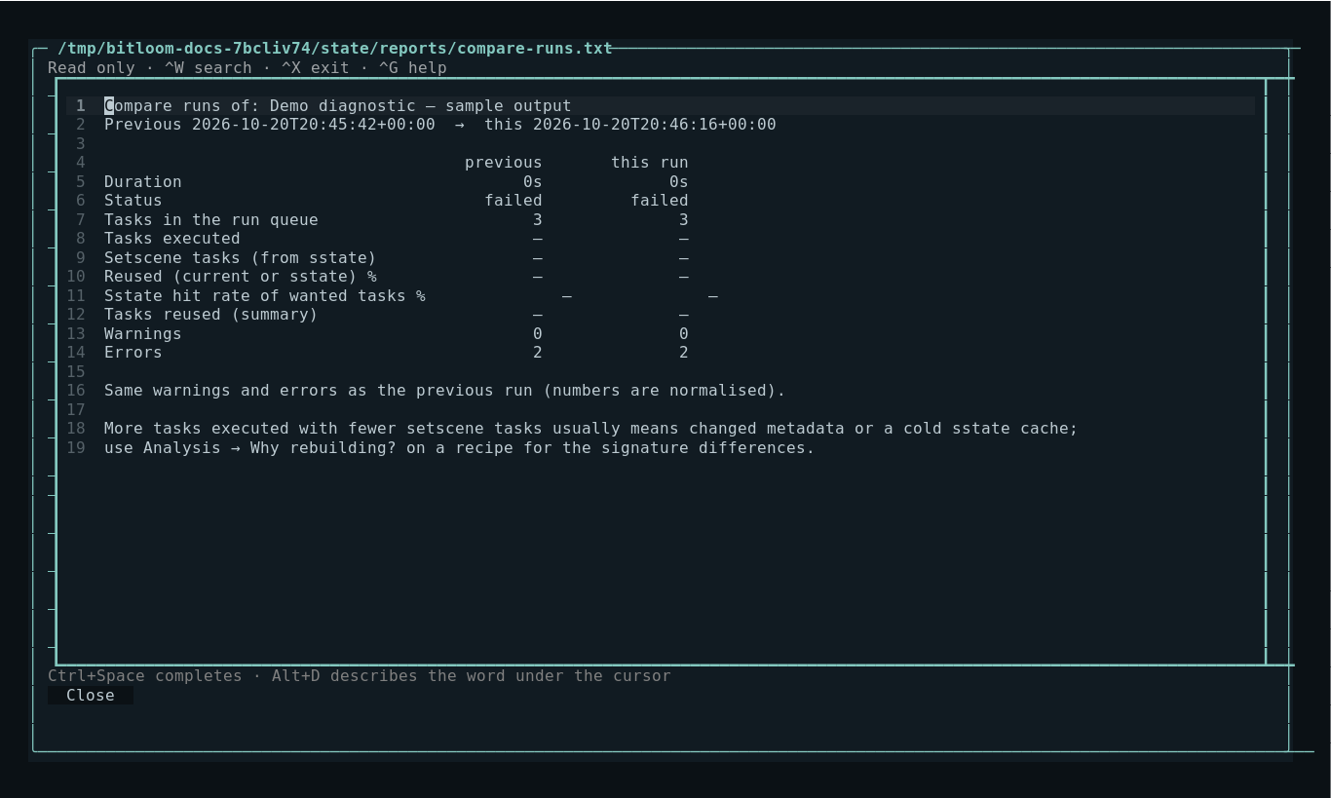Click the Warnings row this-run value

(x=684, y=334)
